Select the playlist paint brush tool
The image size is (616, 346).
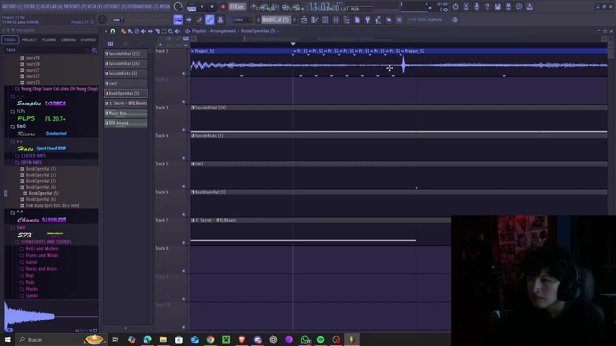point(130,31)
